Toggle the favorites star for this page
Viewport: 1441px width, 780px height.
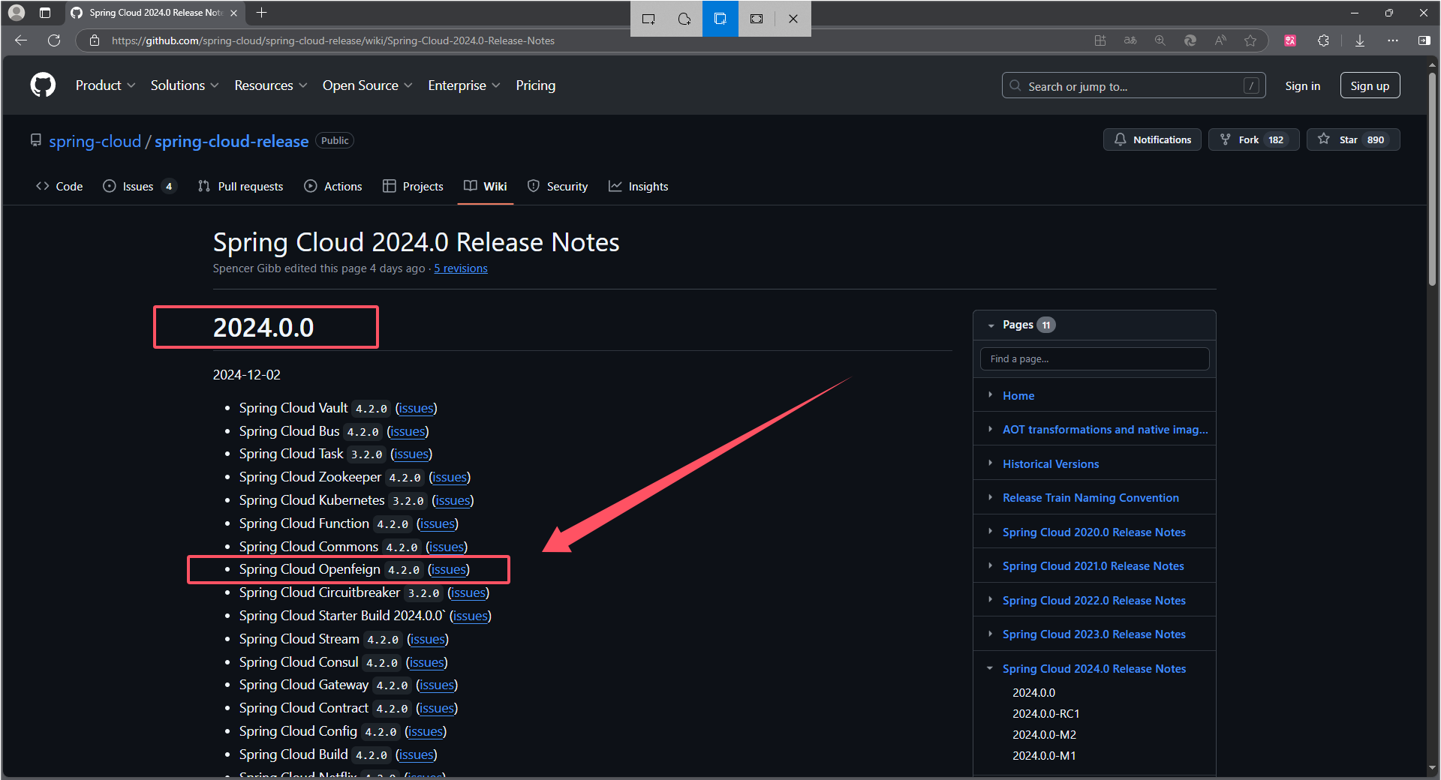[1250, 40]
